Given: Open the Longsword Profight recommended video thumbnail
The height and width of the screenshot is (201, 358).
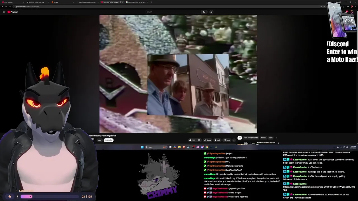Looking at the screenshot, I should click(x=246, y=143).
